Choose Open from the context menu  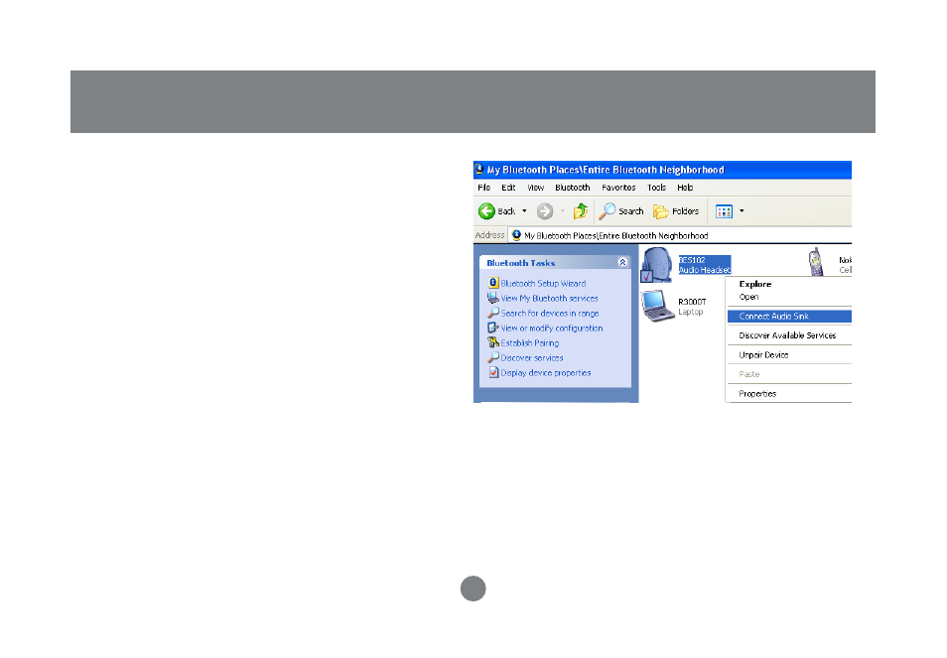pos(748,297)
